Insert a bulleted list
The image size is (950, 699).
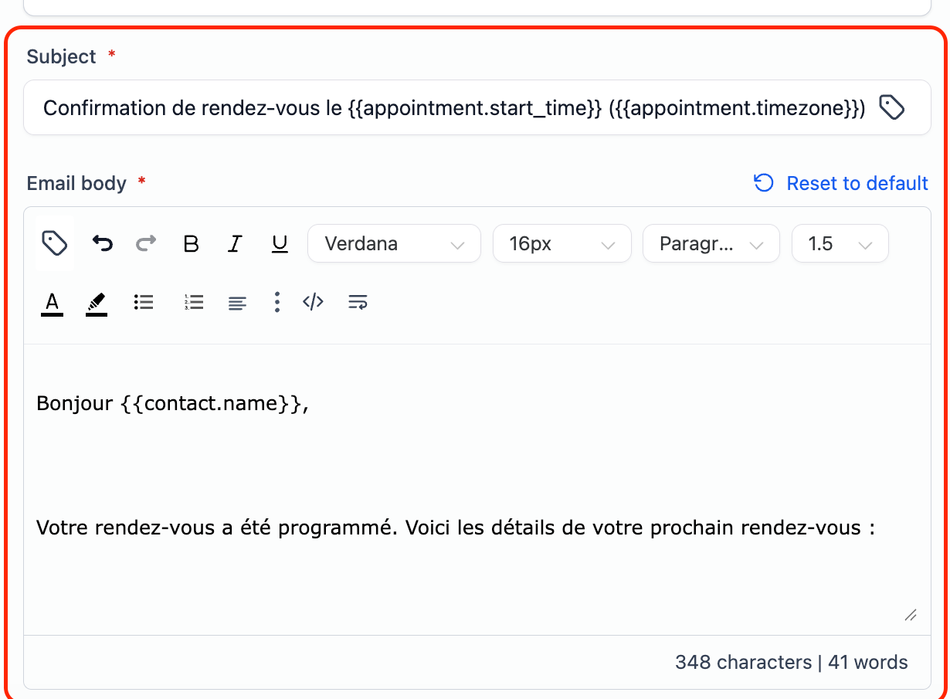pyautogui.click(x=144, y=302)
